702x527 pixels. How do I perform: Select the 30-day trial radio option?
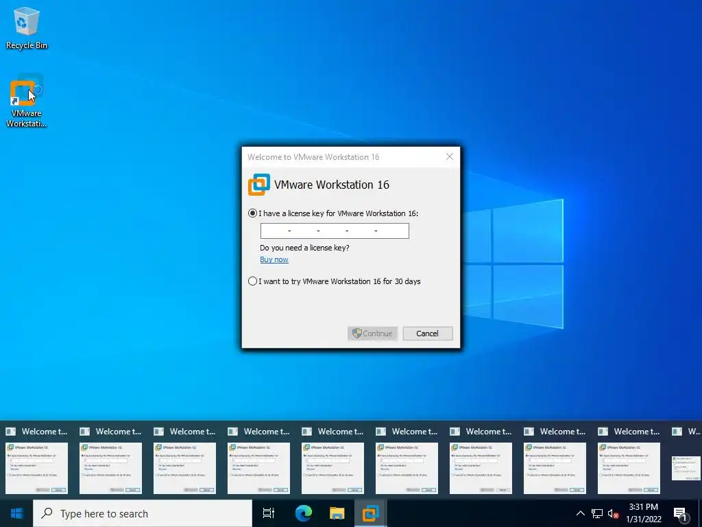(252, 281)
